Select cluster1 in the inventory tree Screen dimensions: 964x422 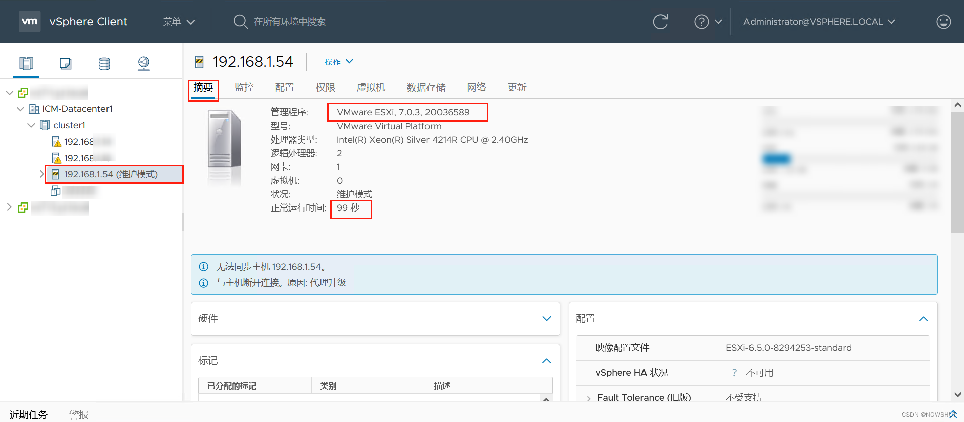point(69,125)
